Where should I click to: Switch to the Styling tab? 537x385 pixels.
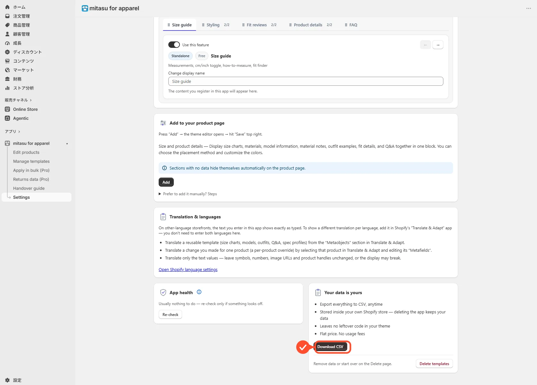coord(216,25)
